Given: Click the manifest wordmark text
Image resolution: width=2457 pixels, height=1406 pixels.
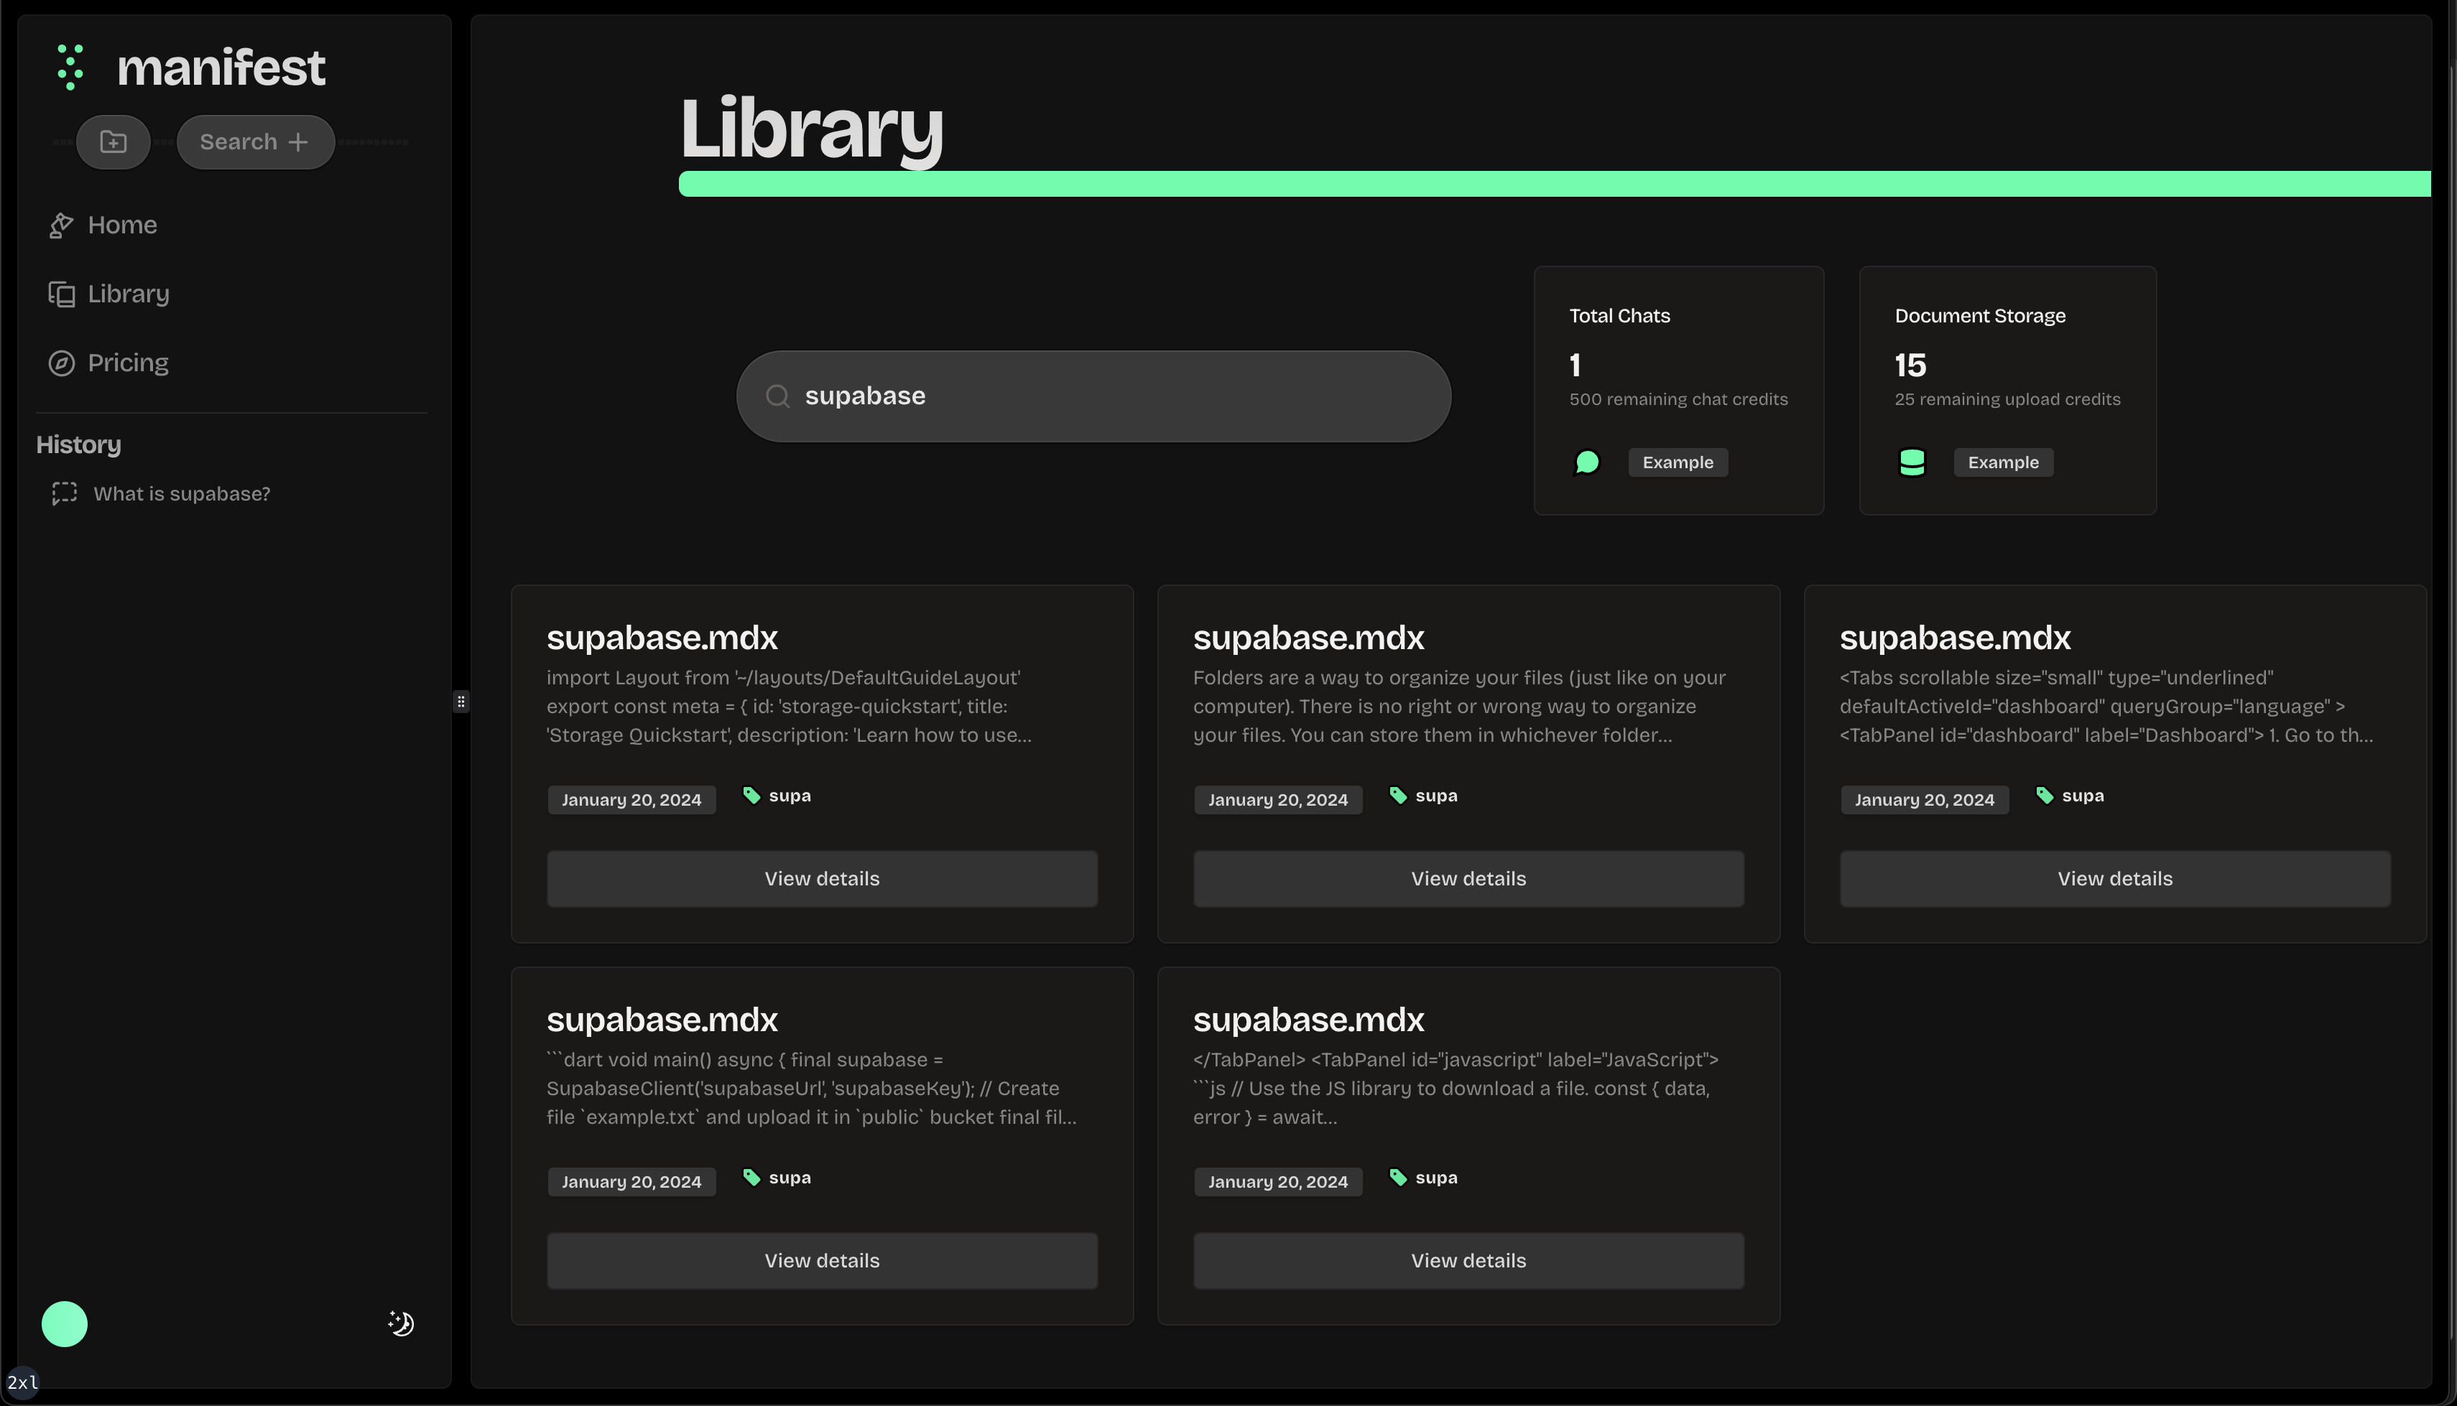Looking at the screenshot, I should click(221, 67).
